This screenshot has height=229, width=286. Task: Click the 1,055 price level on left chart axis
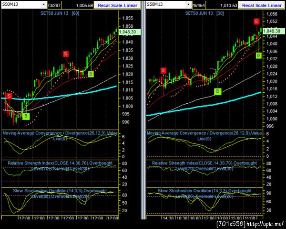127,18
